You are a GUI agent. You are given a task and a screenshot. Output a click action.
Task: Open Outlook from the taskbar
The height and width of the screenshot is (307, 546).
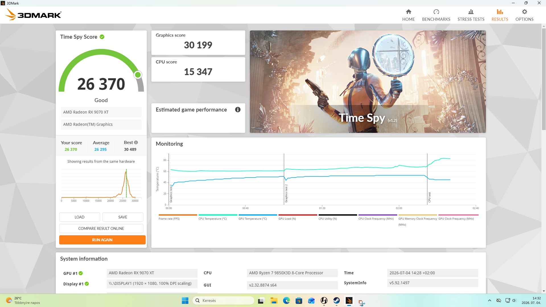[x=311, y=300]
